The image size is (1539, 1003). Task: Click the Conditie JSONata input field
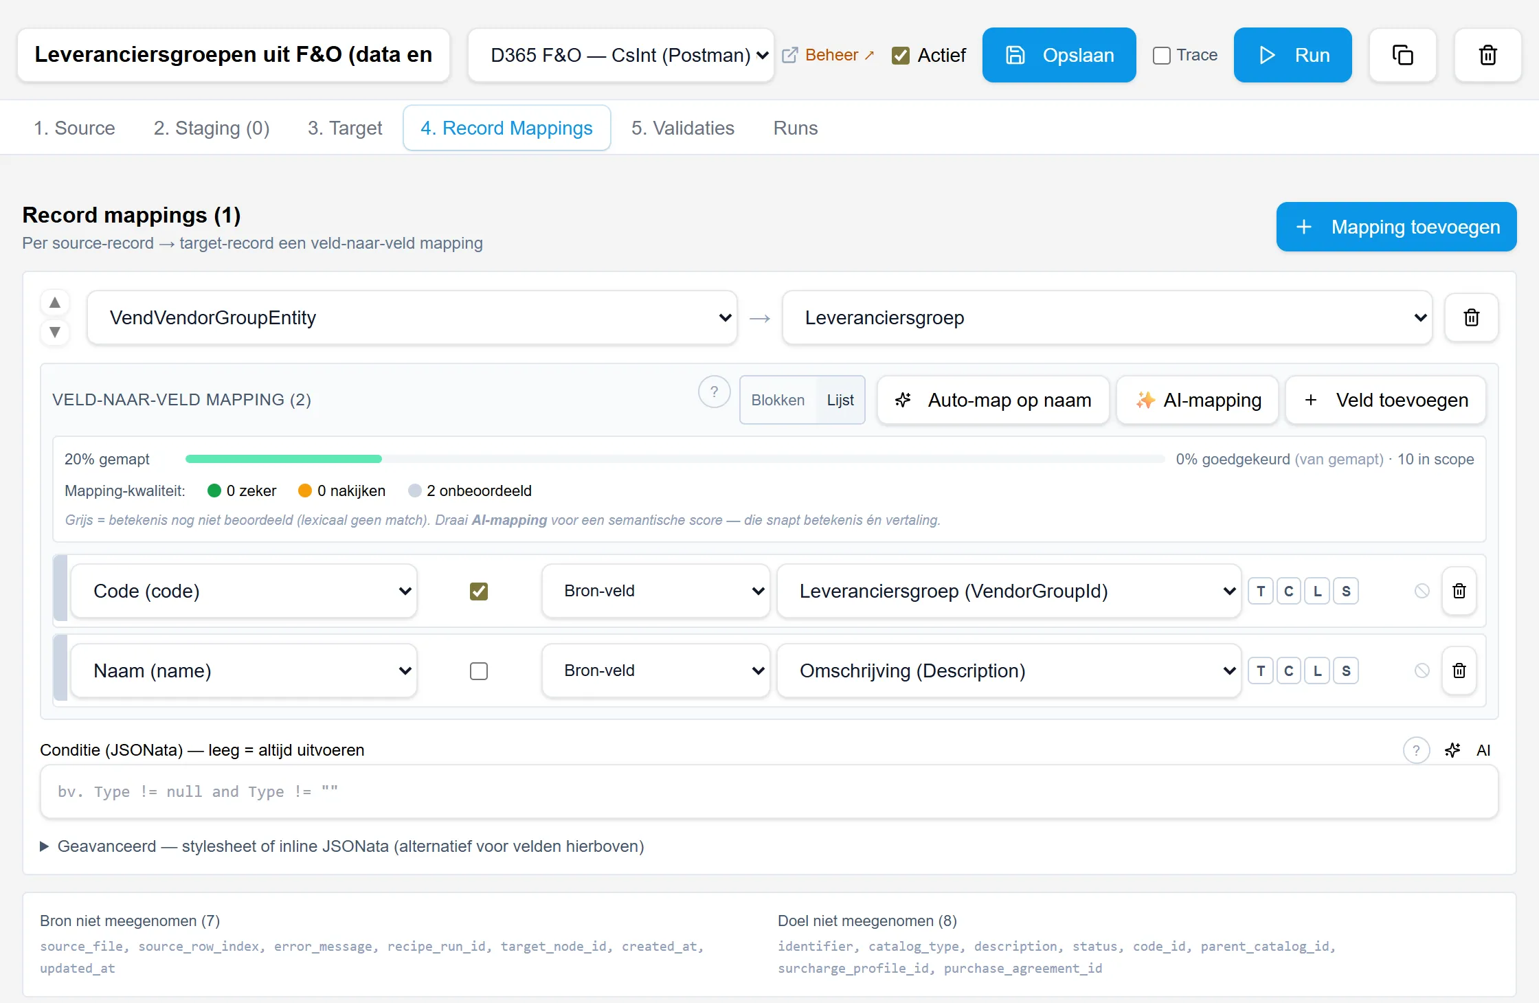(769, 791)
